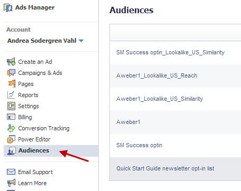241x191 pixels.
Task: Open the Aweber1_Lookalike_US_Similarity audience
Action: 160,99
